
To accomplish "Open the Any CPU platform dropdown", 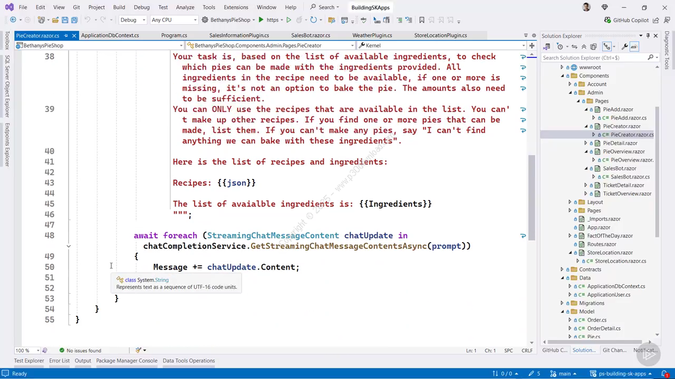I will point(174,20).
